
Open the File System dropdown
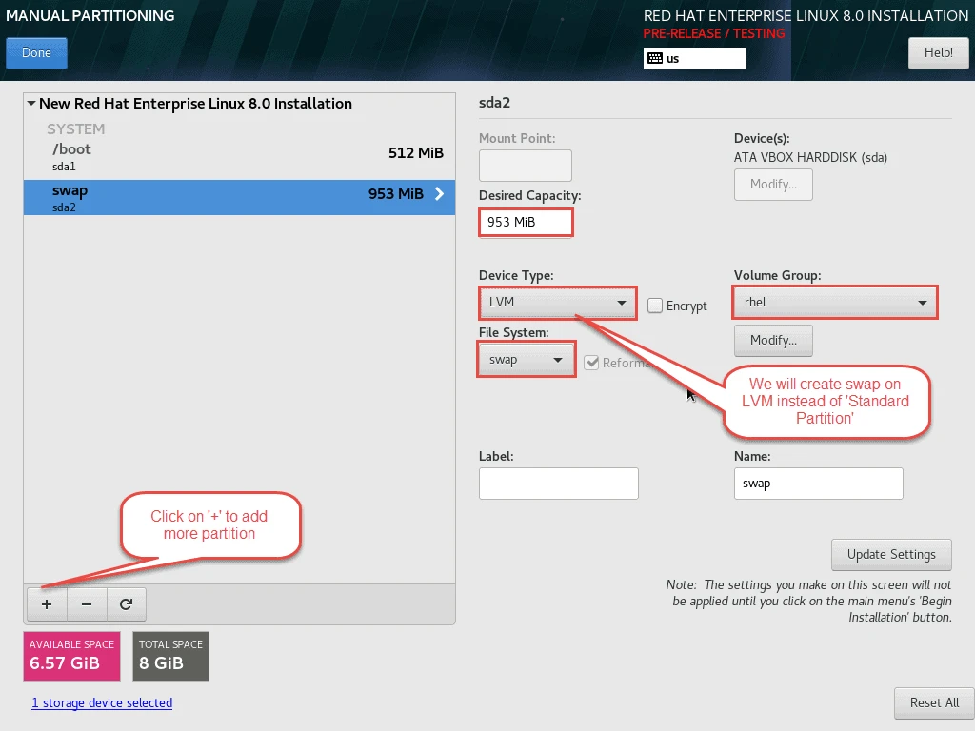527,360
